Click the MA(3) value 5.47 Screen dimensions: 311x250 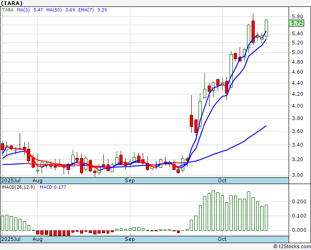(x=38, y=10)
